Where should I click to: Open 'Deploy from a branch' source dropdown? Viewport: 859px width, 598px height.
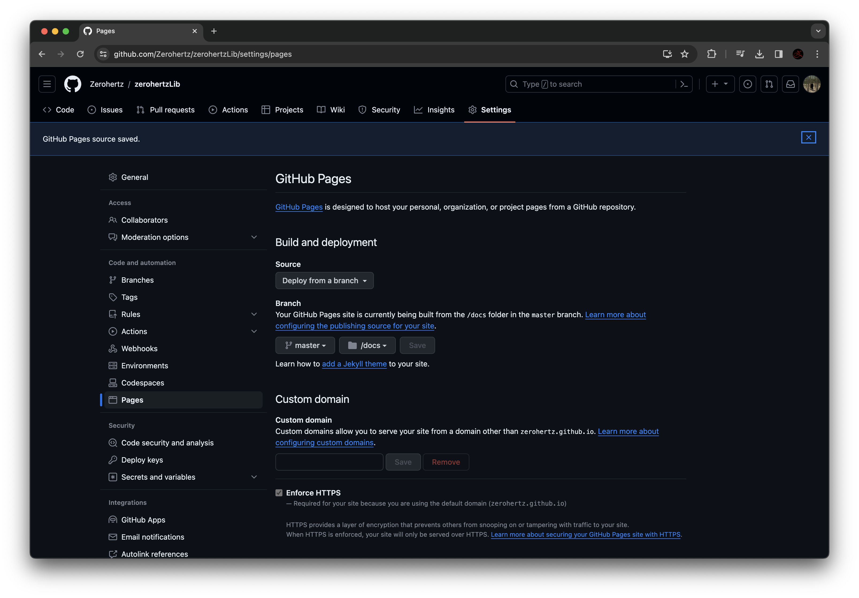324,281
